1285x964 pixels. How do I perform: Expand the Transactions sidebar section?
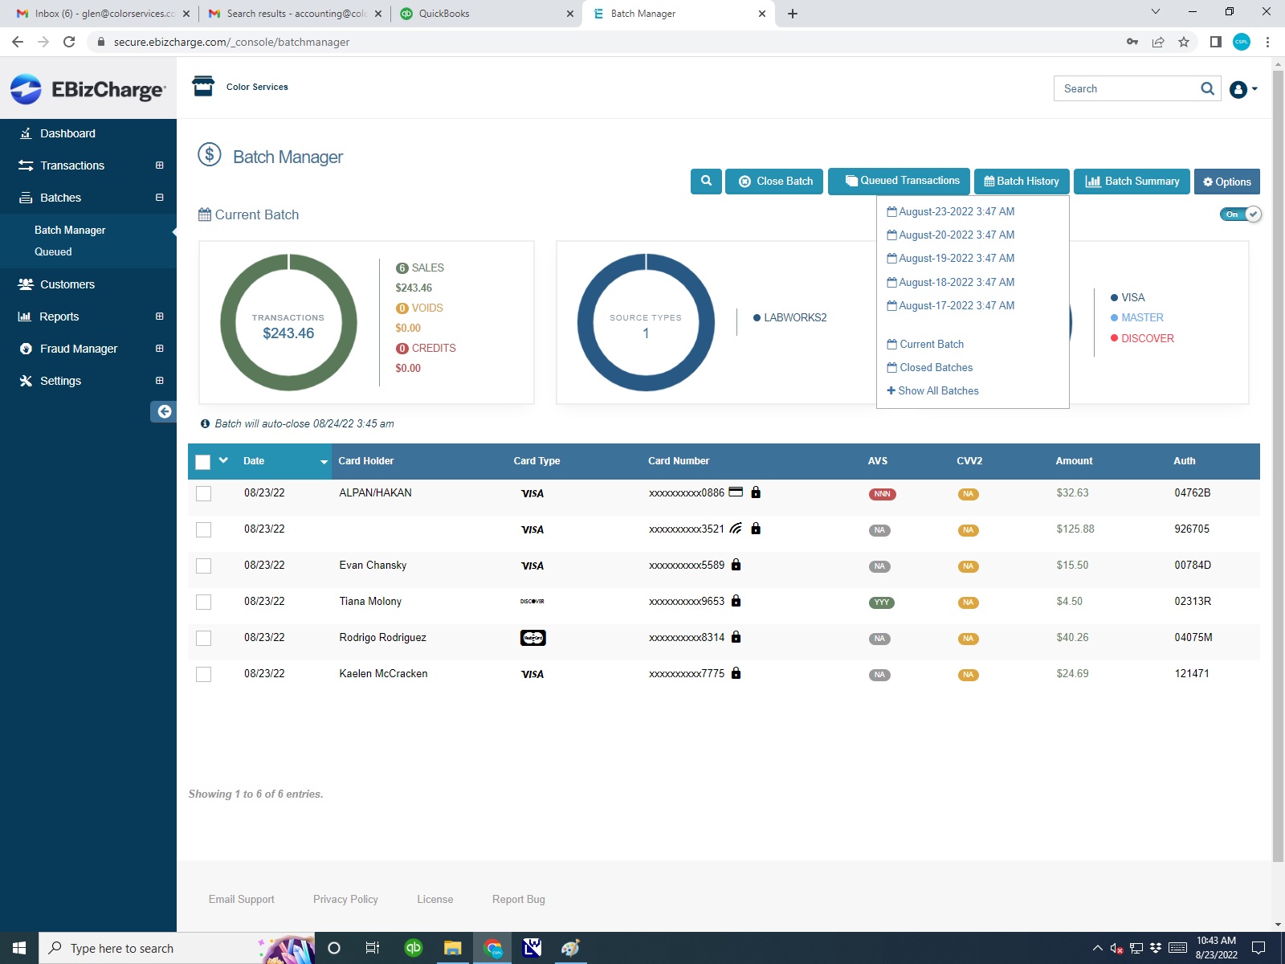click(159, 165)
